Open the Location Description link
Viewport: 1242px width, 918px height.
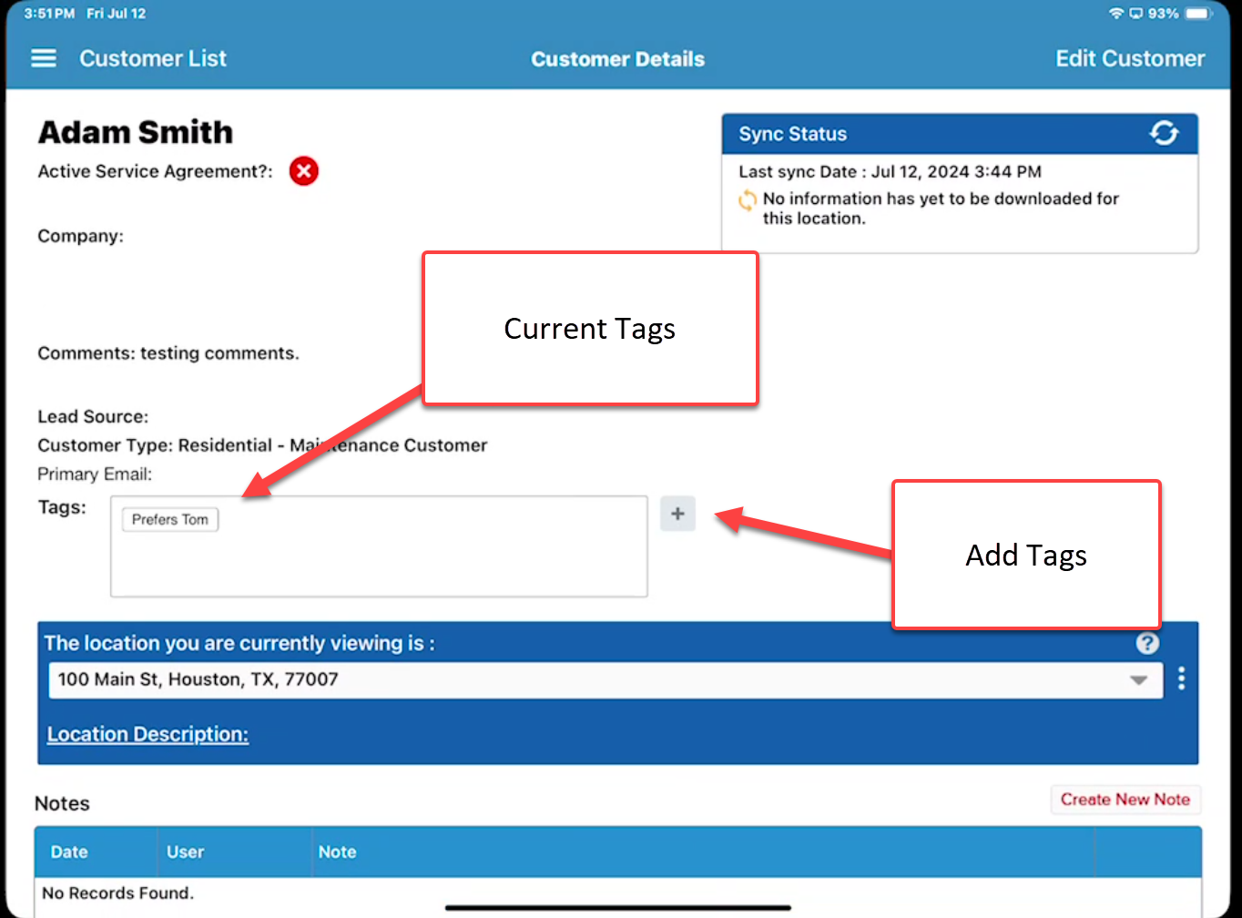pos(148,734)
